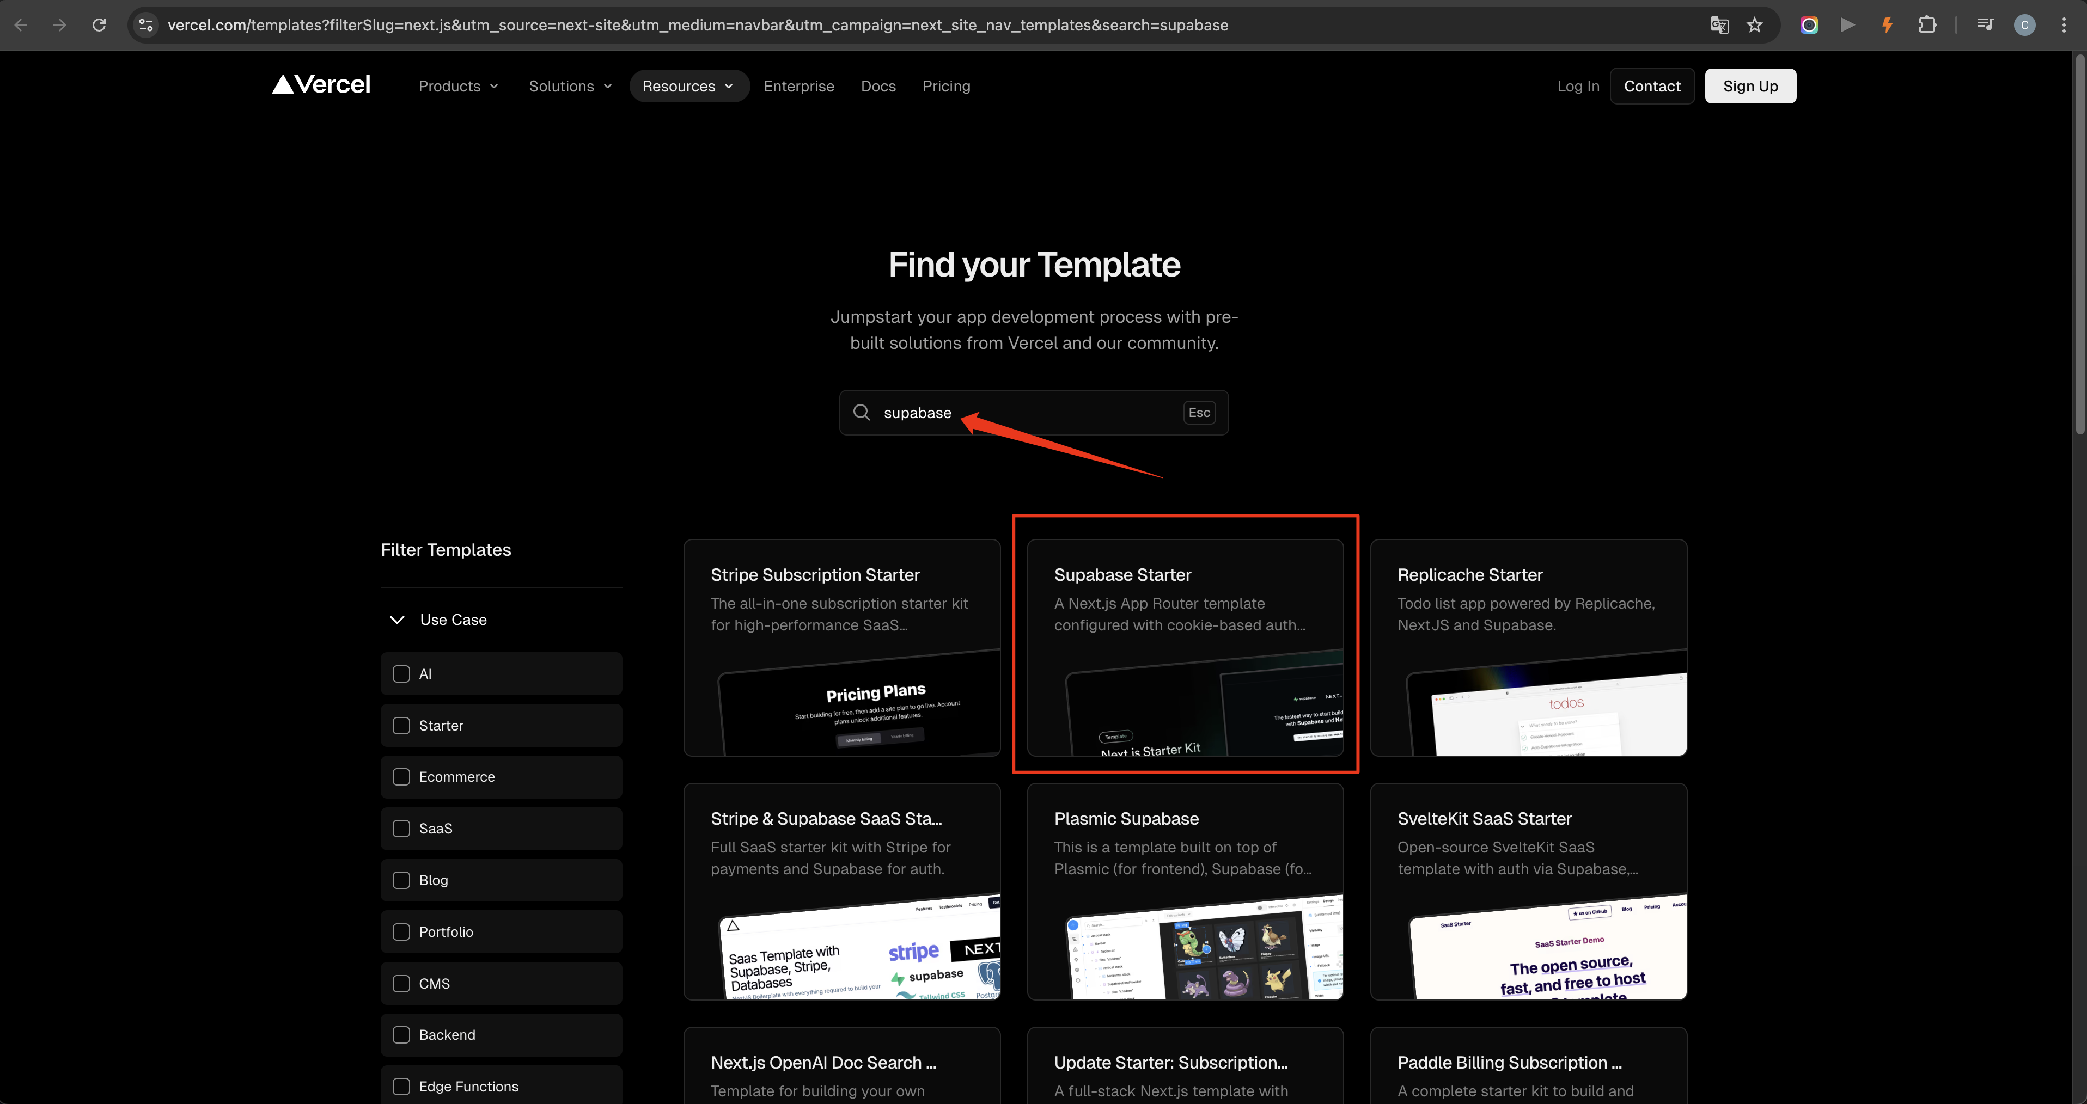The width and height of the screenshot is (2087, 1104).
Task: Click the Contact button
Action: (1652, 86)
